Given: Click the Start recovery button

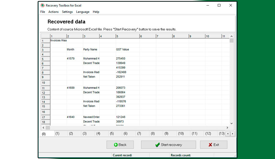Looking at the screenshot, I should [x=168, y=145].
